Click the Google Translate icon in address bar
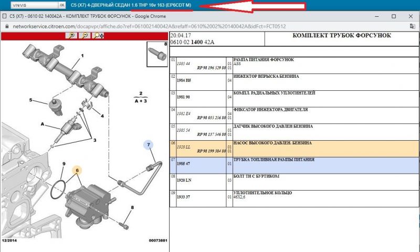The image size is (420, 252). pos(412,25)
